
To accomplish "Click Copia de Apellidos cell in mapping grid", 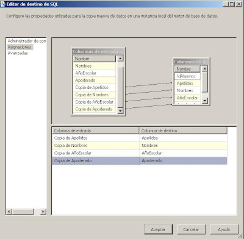I will (x=96, y=138).
